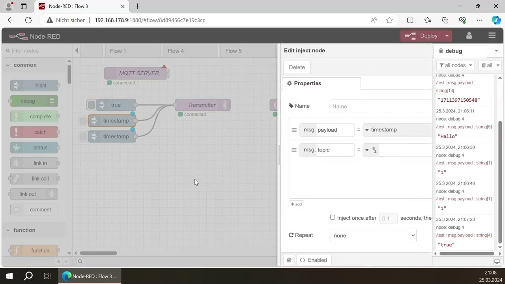505x284 pixels.
Task: Click the workspace horizontal scrollbar
Action: (x=98, y=253)
